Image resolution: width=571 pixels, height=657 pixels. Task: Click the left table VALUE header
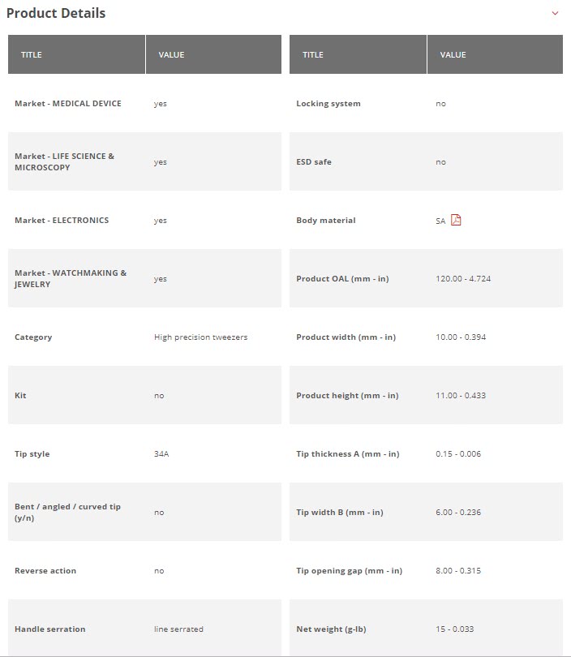pos(171,54)
